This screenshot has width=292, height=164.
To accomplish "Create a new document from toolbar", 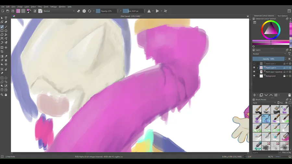I will [x=3, y=11].
